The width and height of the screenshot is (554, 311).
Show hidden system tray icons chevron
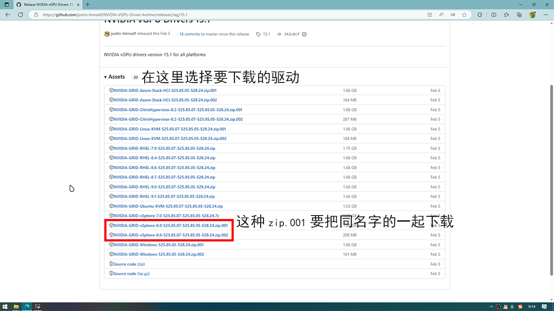(492, 307)
